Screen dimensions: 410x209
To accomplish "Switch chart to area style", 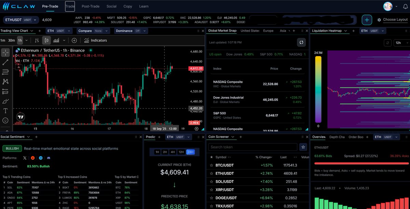I will pyautogui.click(x=56, y=40).
